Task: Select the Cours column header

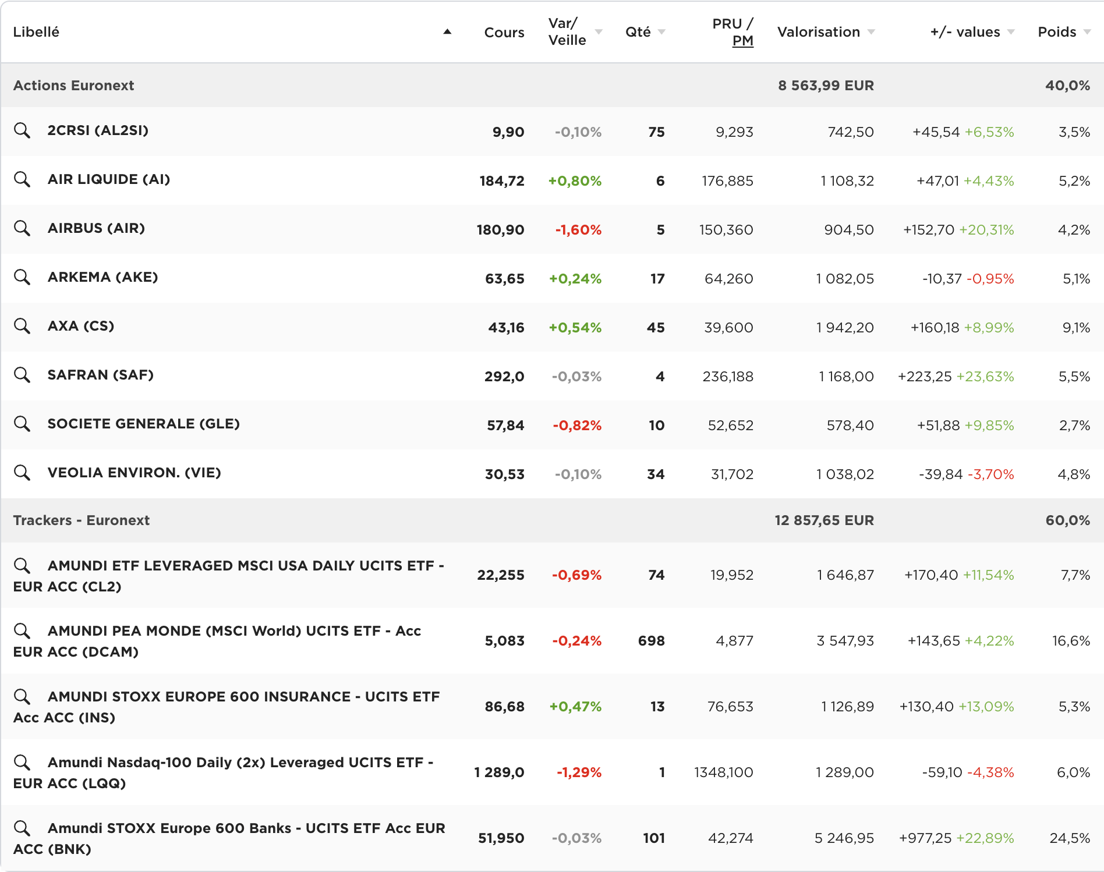Action: 504,33
